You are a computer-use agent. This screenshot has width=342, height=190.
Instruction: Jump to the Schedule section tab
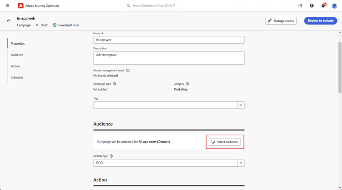click(17, 77)
